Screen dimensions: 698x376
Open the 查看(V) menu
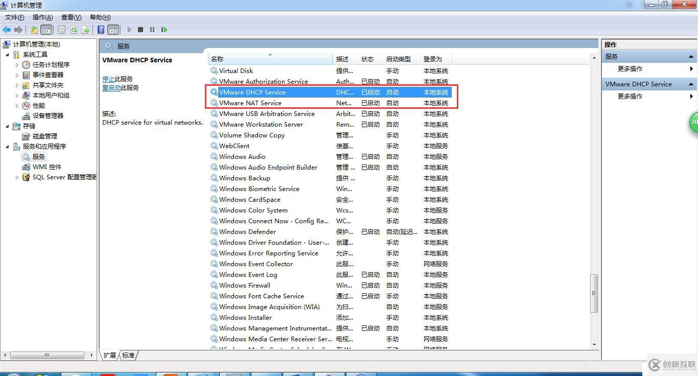pos(72,17)
